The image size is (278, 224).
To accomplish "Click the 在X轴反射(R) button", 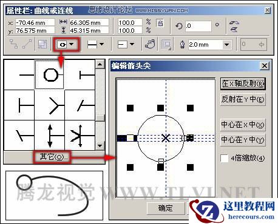I will tap(243, 84).
